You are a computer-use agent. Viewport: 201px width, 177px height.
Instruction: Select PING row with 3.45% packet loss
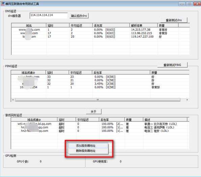pos(100,84)
